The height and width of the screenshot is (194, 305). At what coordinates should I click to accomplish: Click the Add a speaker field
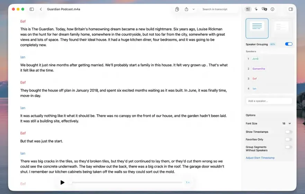click(x=269, y=101)
